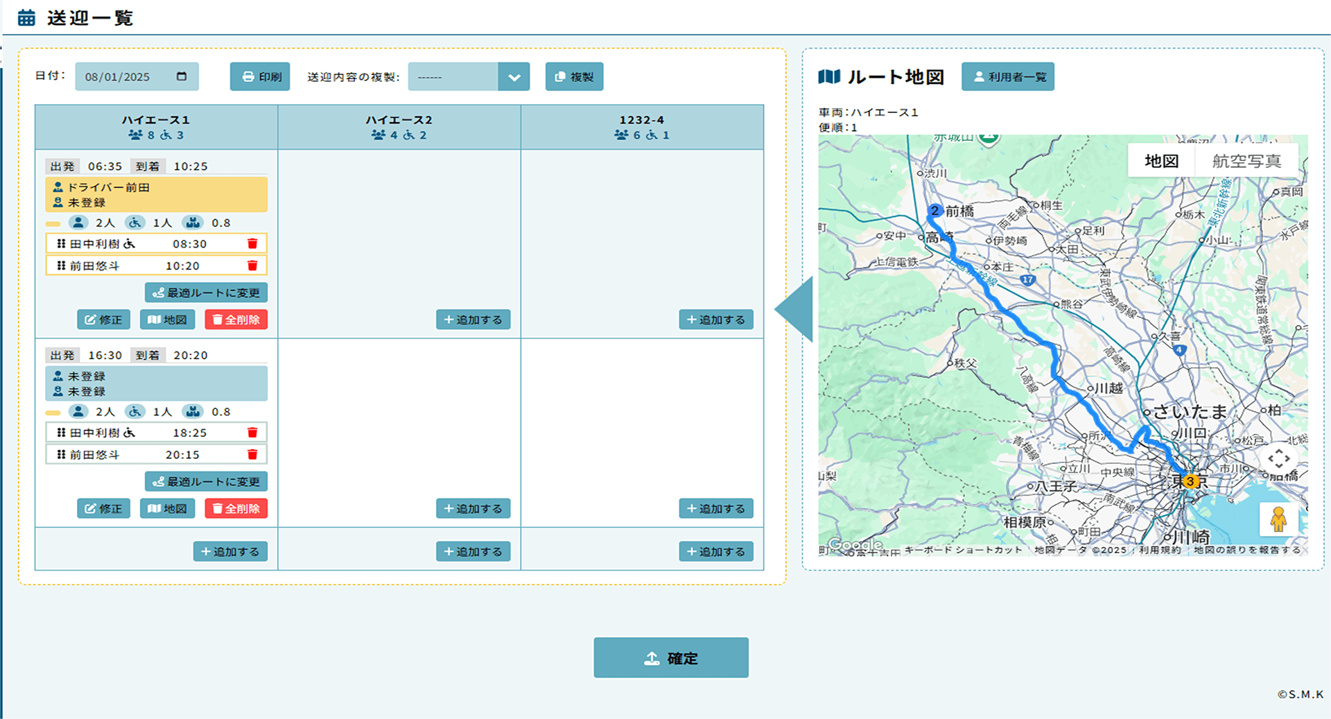
Task: Switch the map to 航空写真 view
Action: 1246,162
